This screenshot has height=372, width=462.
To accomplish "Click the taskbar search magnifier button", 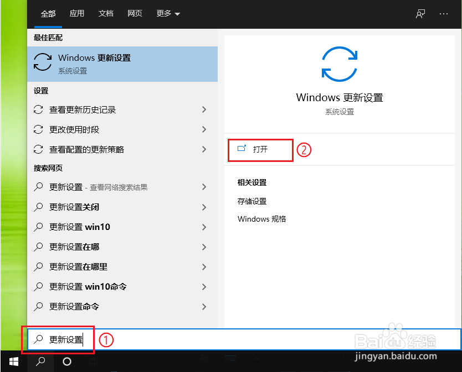I will (40, 361).
